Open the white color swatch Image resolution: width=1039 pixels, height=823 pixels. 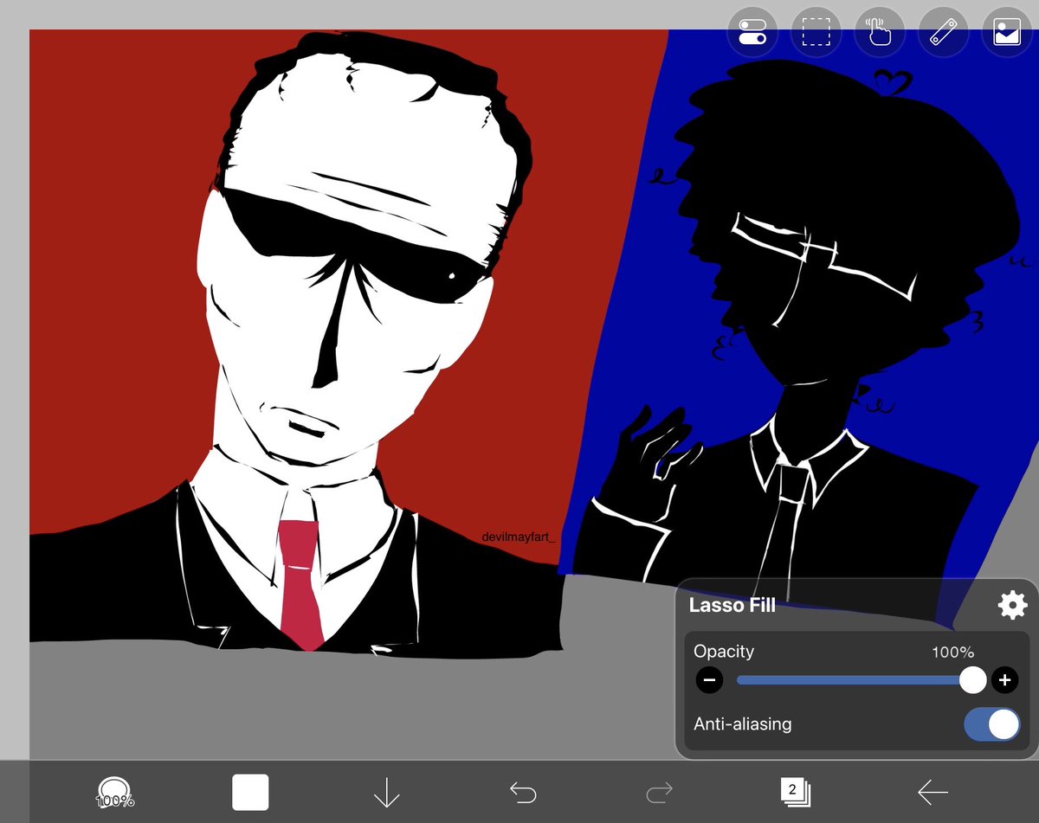250,792
